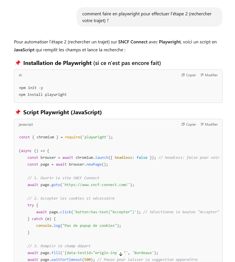Click the "npm init -y" command line
Viewport: 235px width, 262px height.
point(31,88)
